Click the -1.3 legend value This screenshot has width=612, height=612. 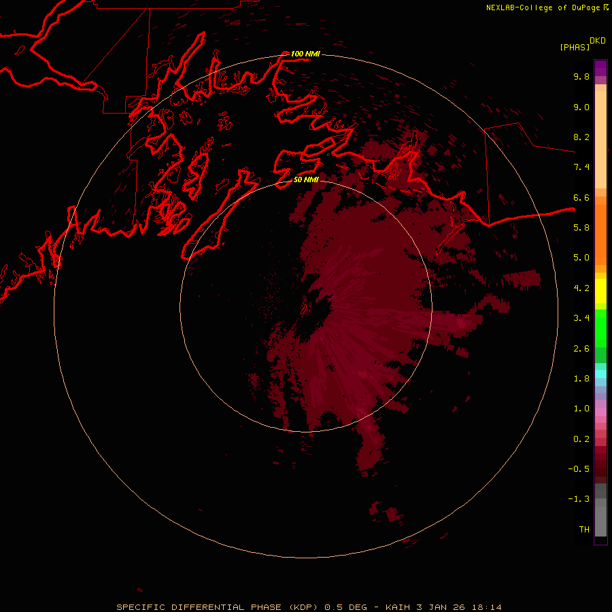(579, 499)
